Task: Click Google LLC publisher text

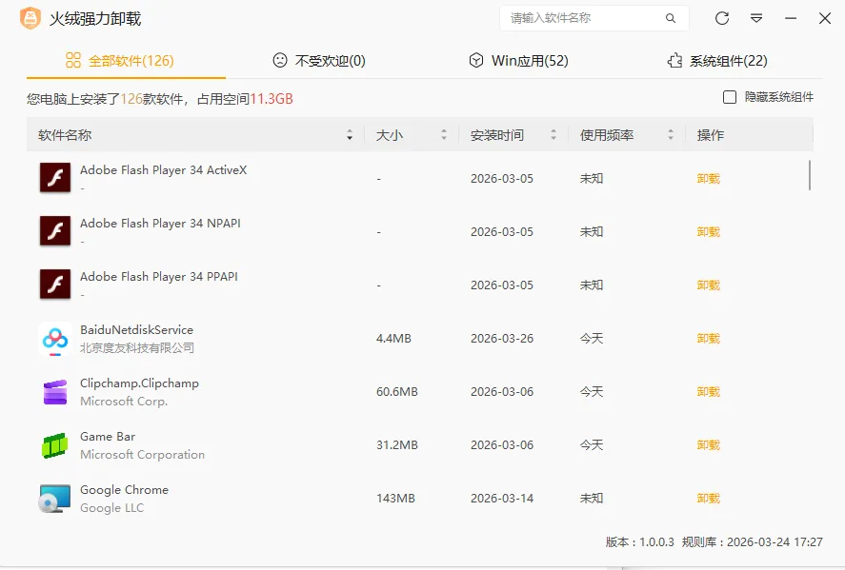Action: click(112, 507)
